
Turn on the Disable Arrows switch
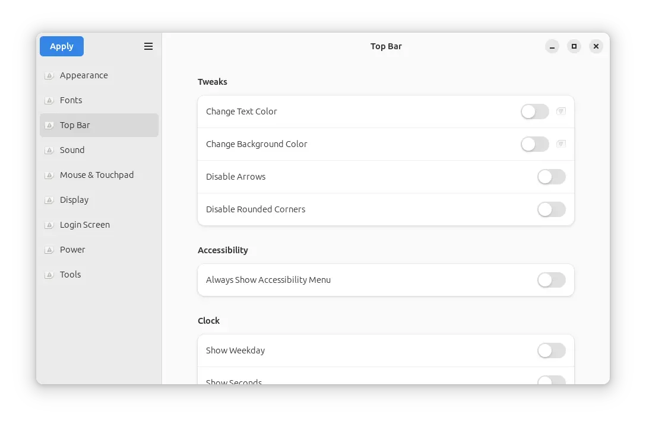tap(552, 177)
